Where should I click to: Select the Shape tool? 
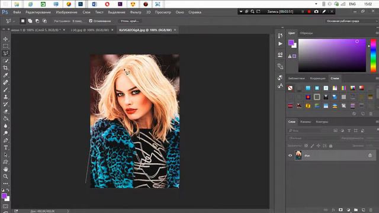(5, 162)
